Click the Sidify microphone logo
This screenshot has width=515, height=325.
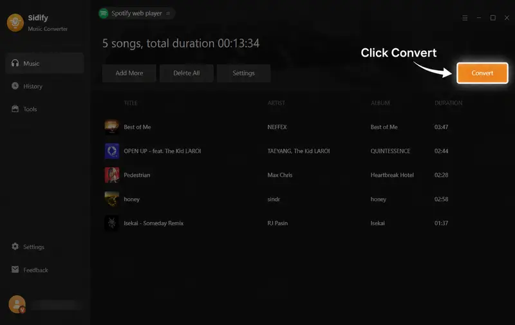click(x=15, y=23)
